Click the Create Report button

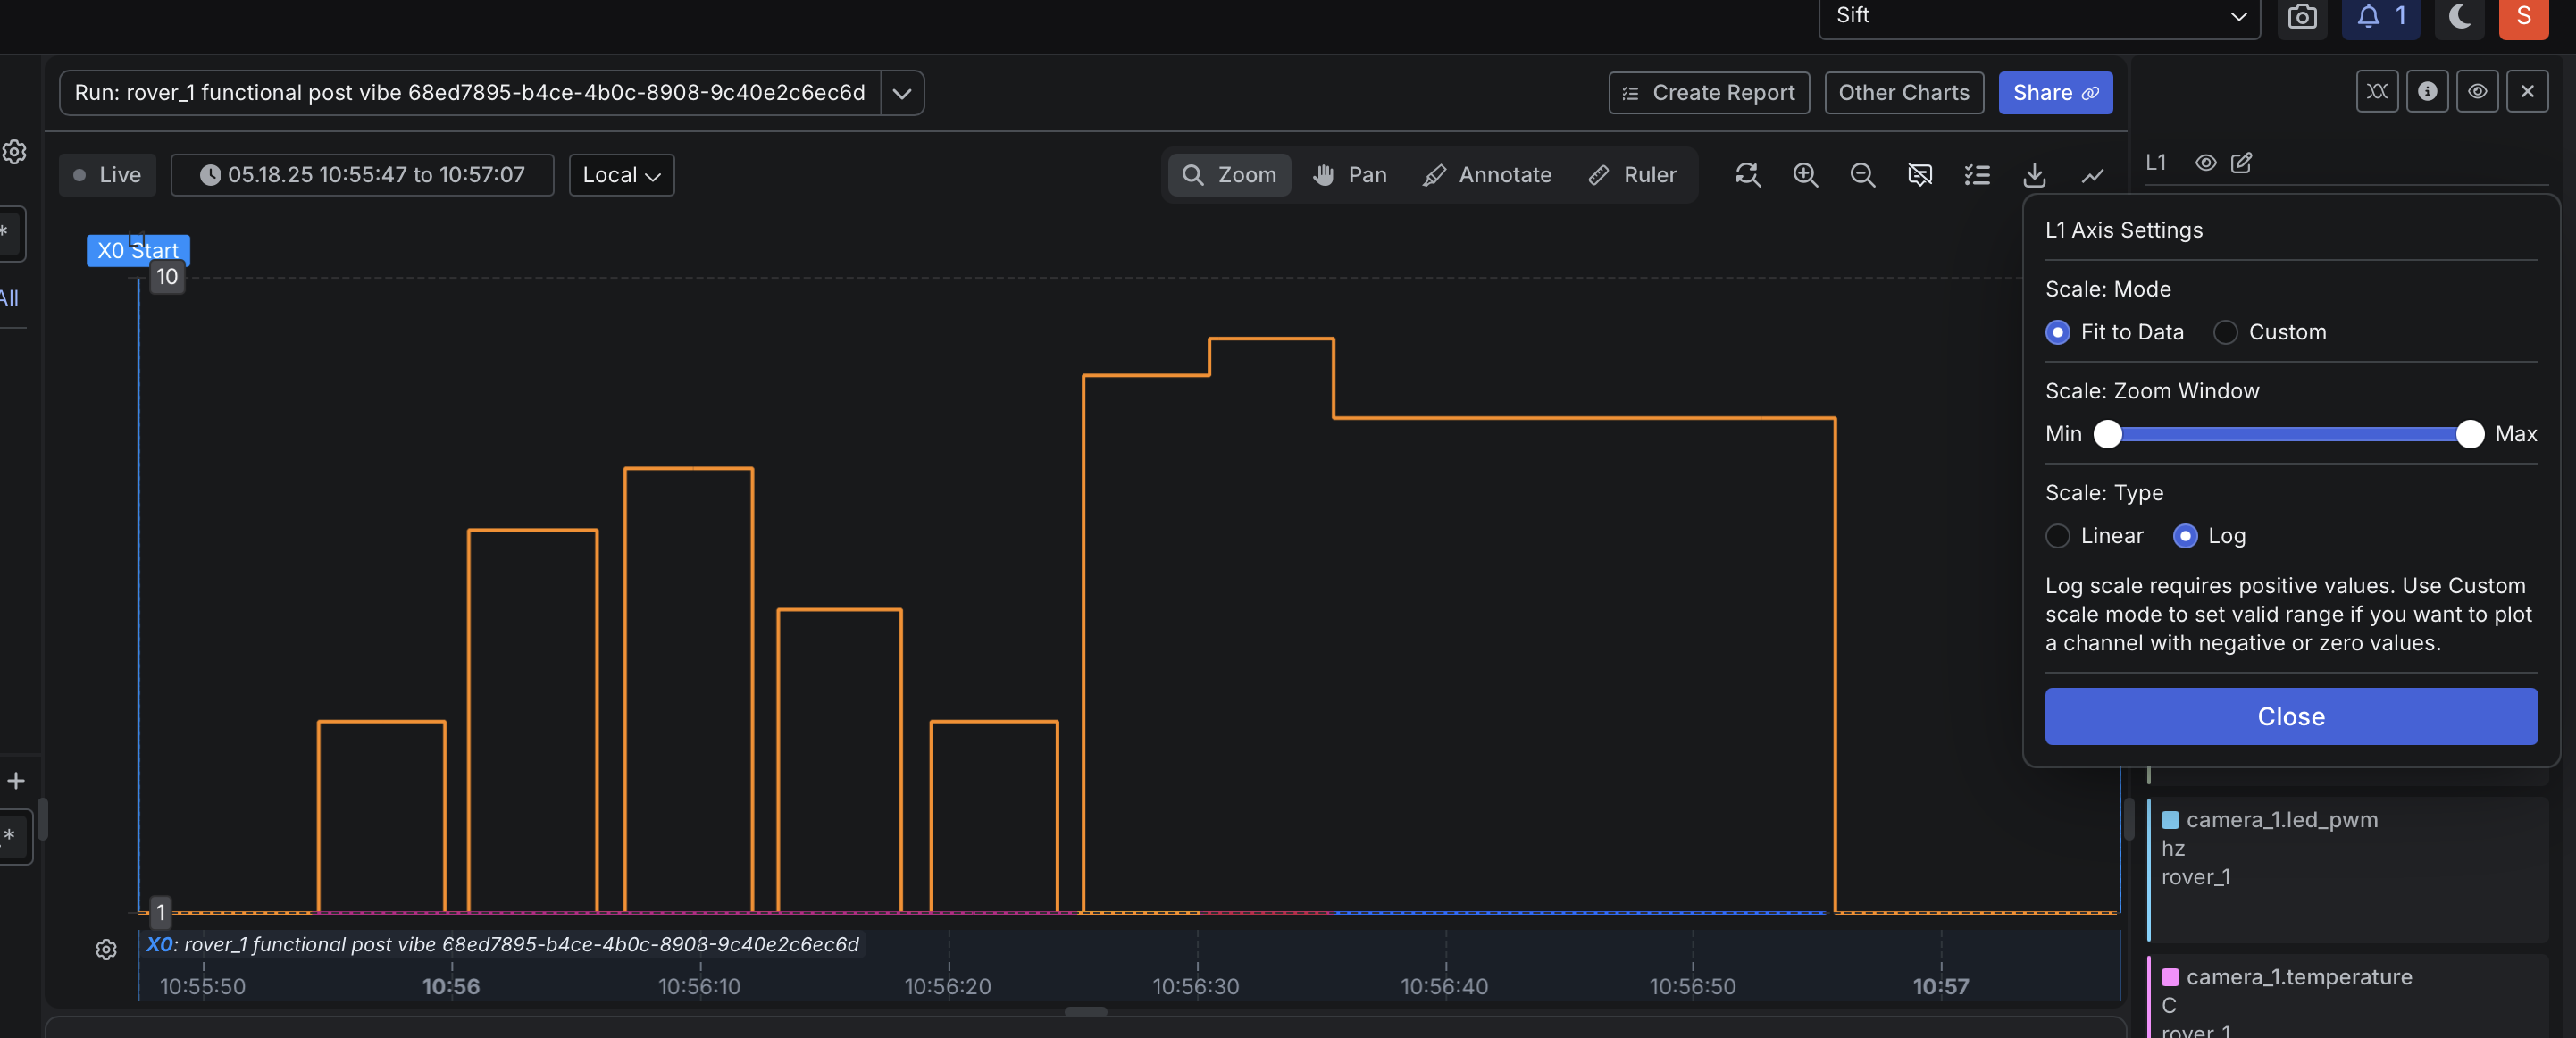[1708, 93]
